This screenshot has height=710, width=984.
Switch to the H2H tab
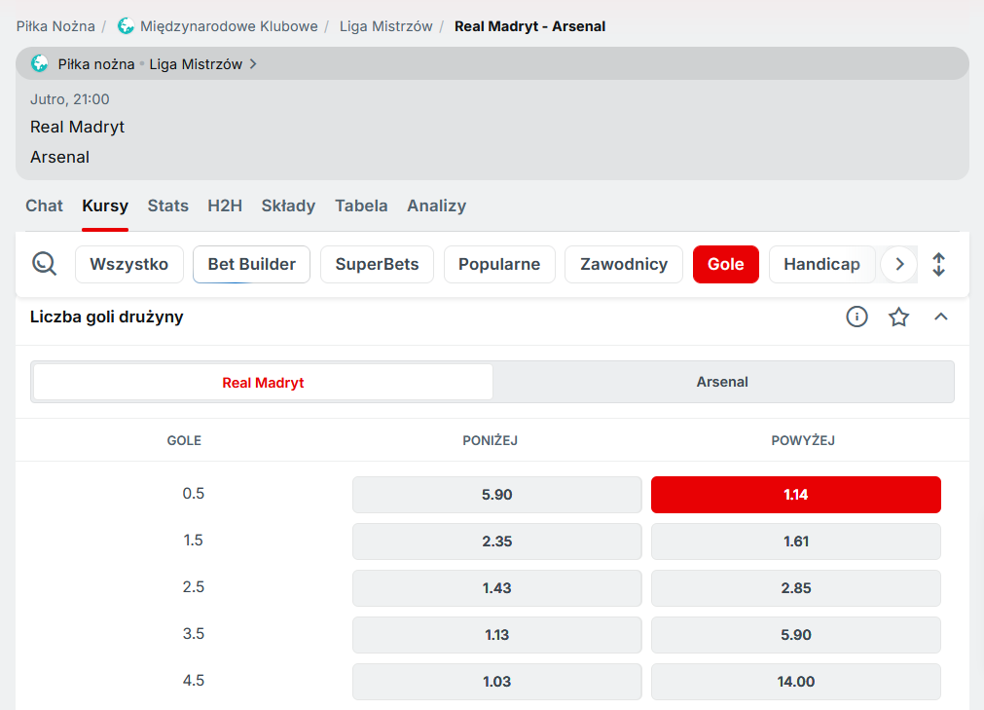225,206
